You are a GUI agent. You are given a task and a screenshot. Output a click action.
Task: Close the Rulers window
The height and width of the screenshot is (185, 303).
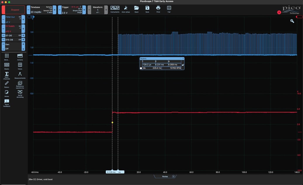[x=183, y=58]
